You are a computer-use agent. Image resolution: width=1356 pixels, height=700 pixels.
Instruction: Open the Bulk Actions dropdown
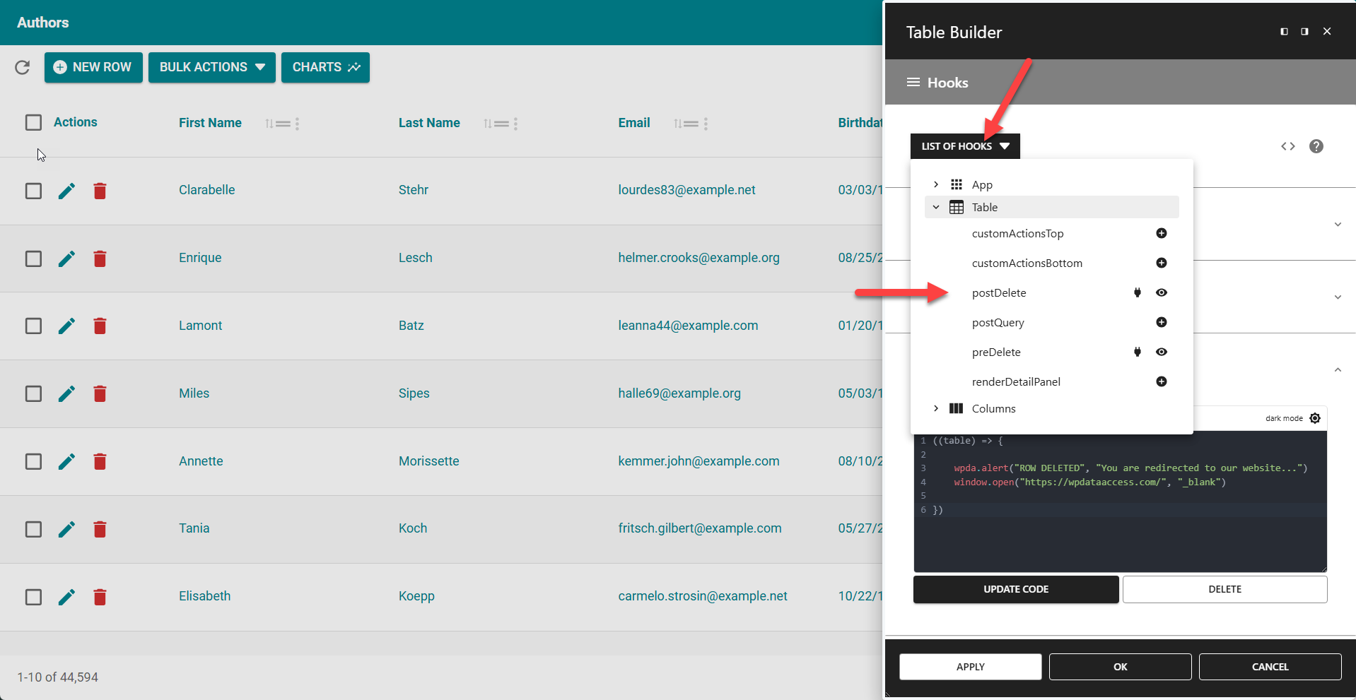pos(211,67)
